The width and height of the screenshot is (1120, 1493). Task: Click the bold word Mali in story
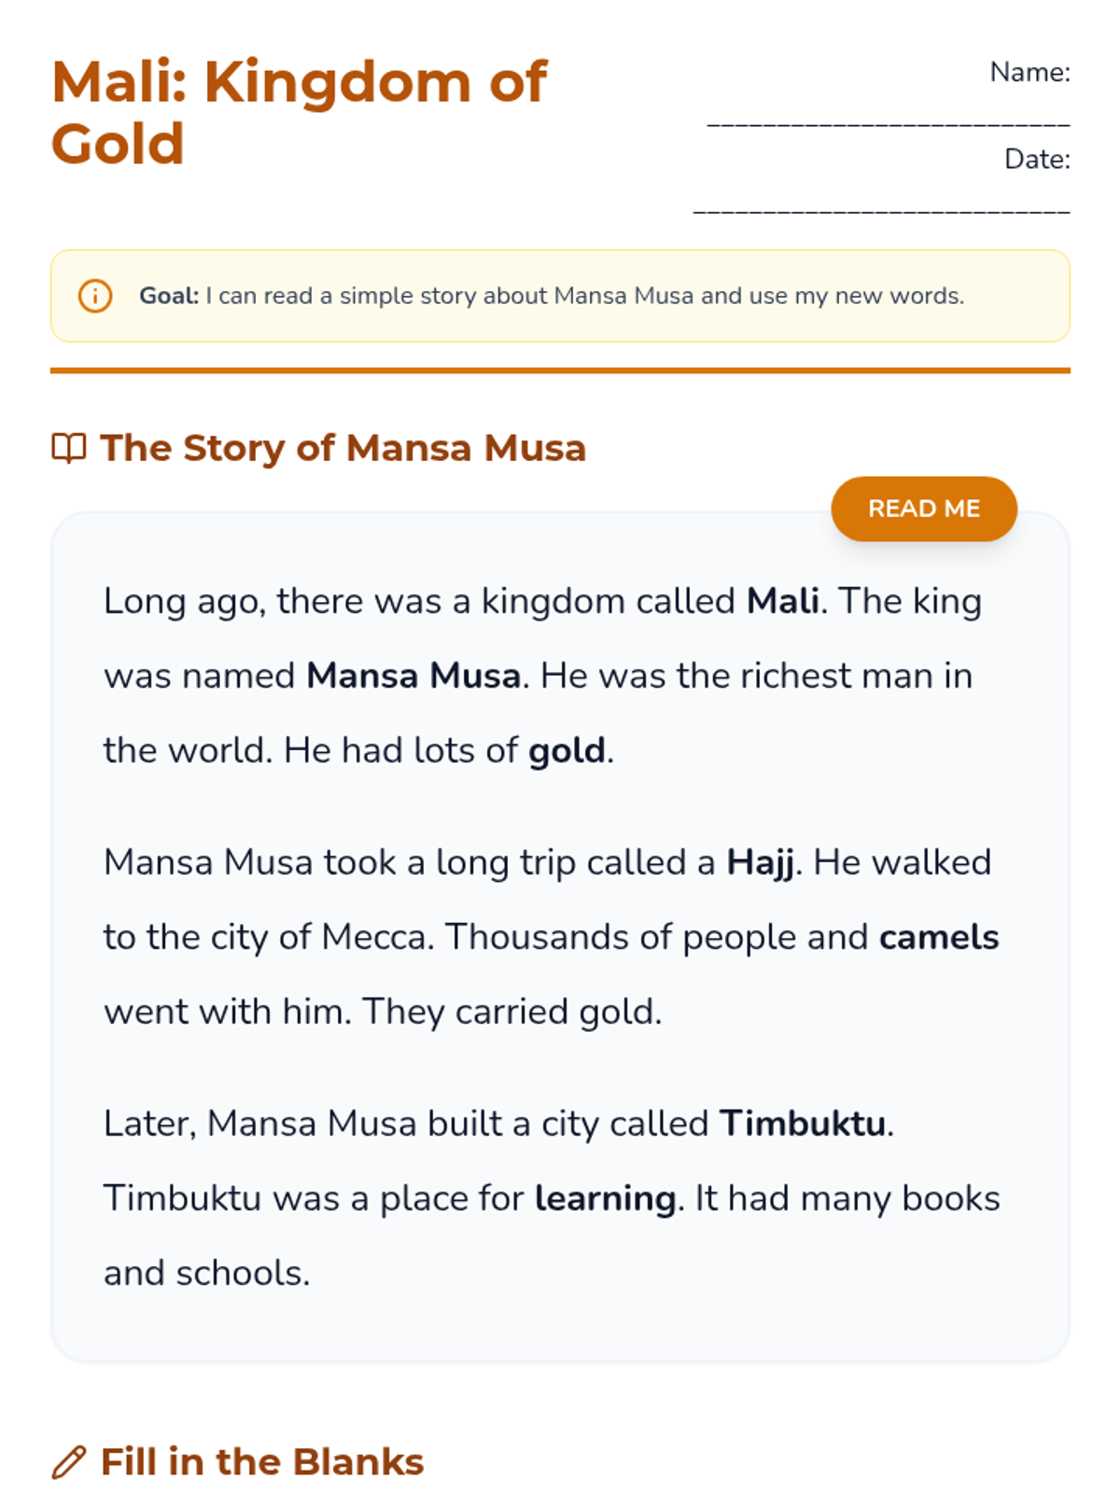coord(782,601)
